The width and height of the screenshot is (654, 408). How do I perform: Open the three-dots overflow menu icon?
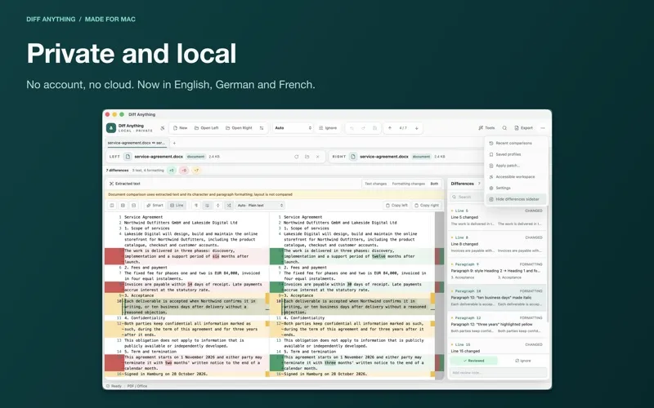[543, 128]
